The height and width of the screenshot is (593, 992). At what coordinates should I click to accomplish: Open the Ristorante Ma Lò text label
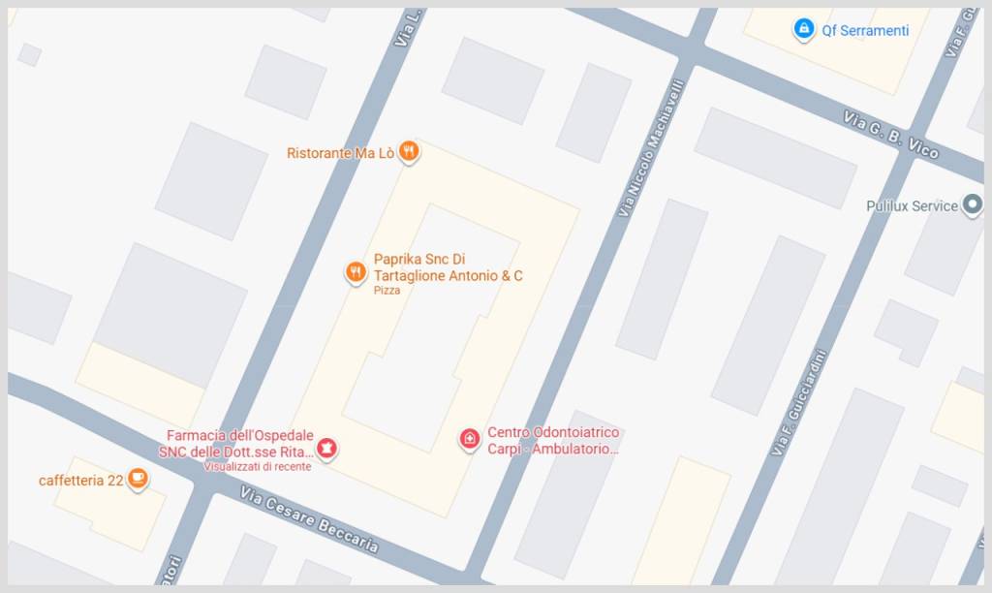click(340, 153)
